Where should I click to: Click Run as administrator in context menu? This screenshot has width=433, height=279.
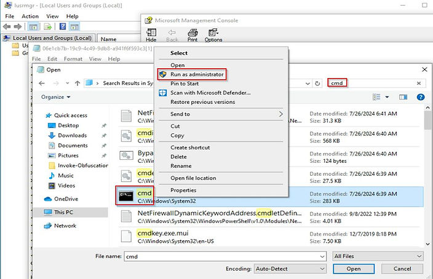pos(197,74)
